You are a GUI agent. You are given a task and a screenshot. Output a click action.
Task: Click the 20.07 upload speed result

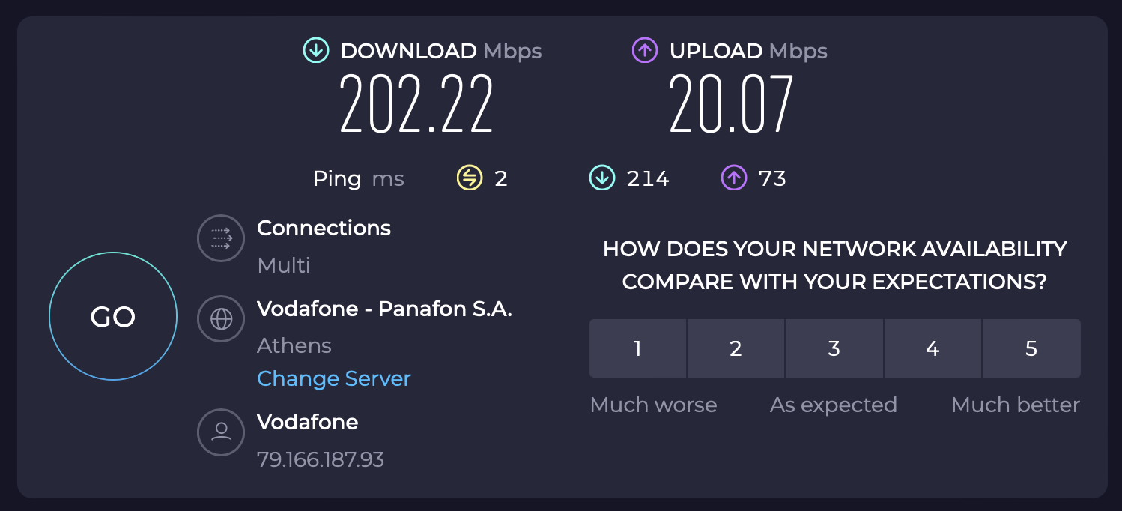pyautogui.click(x=730, y=104)
